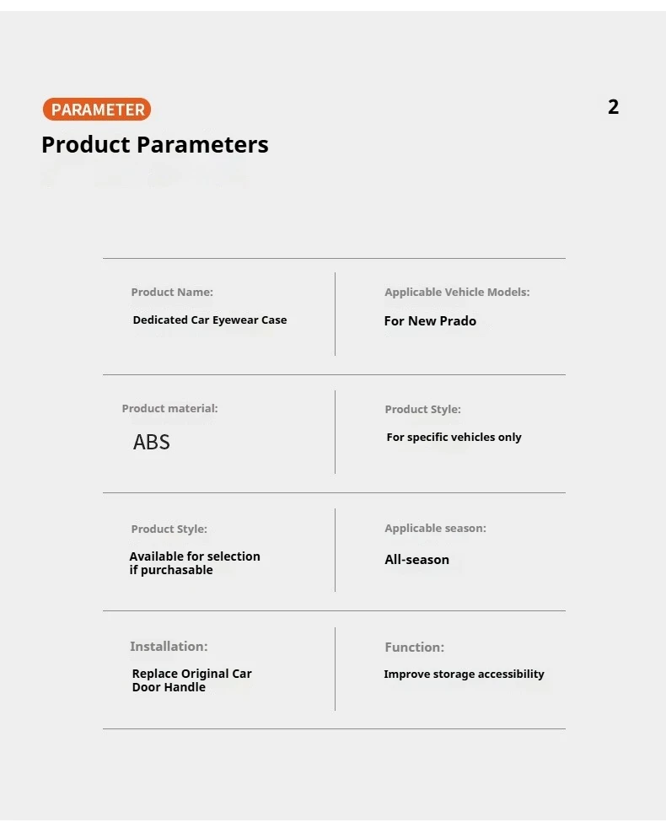666x833 pixels.
Task: Select the Product Name label
Action: (172, 293)
